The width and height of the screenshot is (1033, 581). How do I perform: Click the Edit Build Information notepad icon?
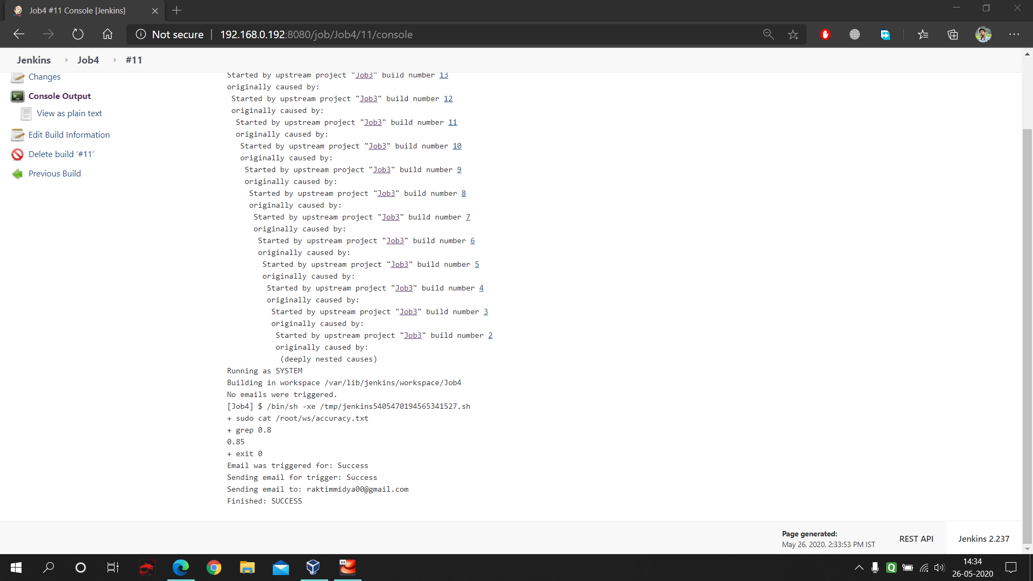[x=18, y=135]
